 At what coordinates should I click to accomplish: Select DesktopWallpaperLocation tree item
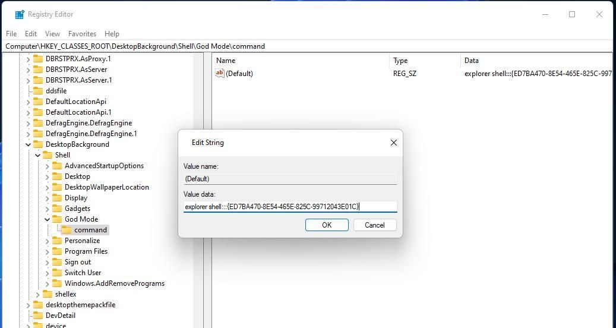coord(107,187)
